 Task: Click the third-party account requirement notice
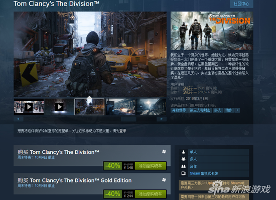pyautogui.click(x=214, y=185)
